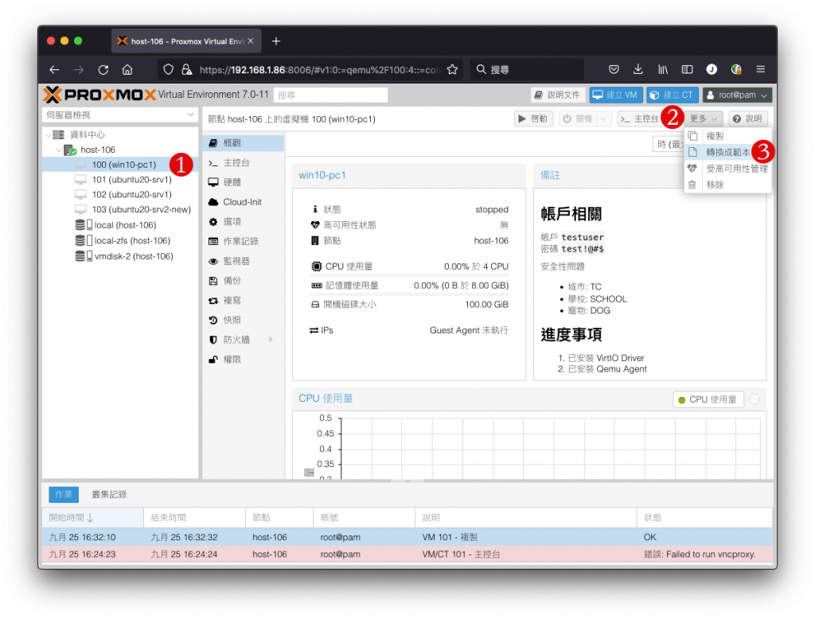Collapse the host-106 tree node arrow
Image resolution: width=815 pixels, height=619 pixels.
[59, 150]
